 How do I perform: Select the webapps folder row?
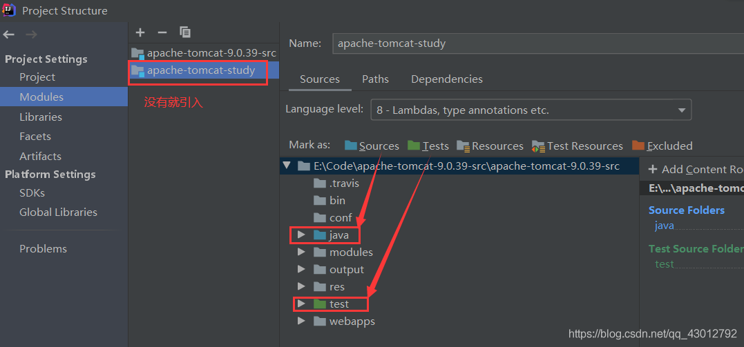tap(344, 321)
